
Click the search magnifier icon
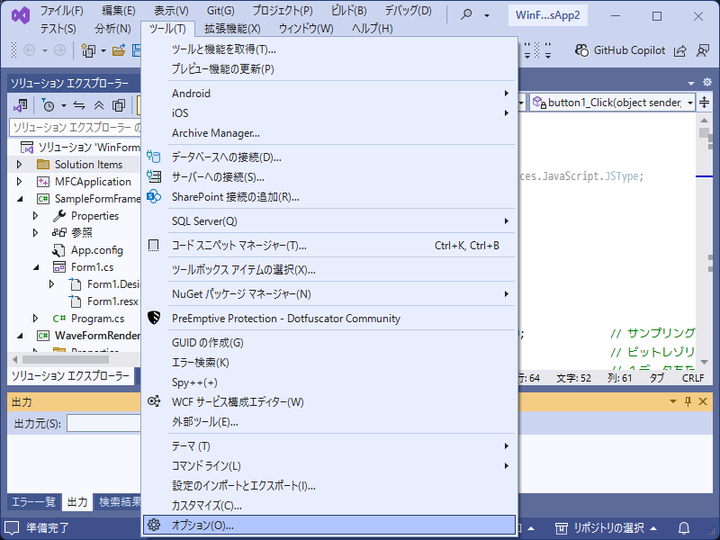pos(466,14)
